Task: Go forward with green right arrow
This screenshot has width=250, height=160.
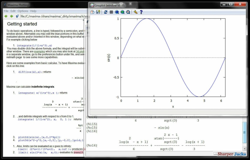Action: click(12, 16)
